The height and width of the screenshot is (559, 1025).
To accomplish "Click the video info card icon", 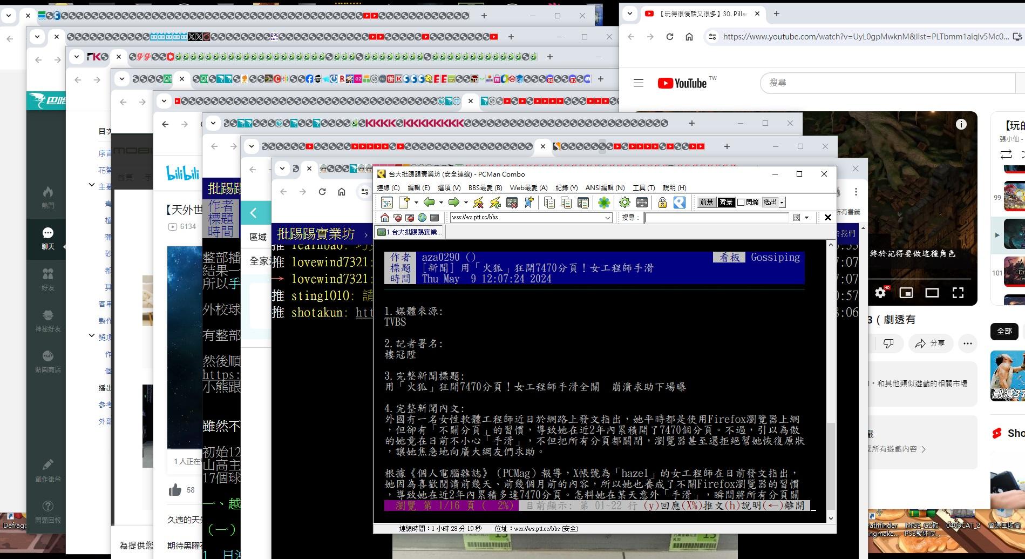I will 961,124.
